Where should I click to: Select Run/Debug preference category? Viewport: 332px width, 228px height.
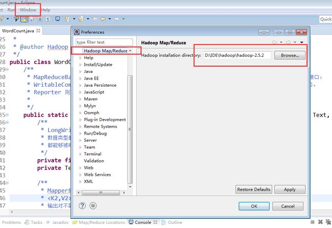click(95, 133)
